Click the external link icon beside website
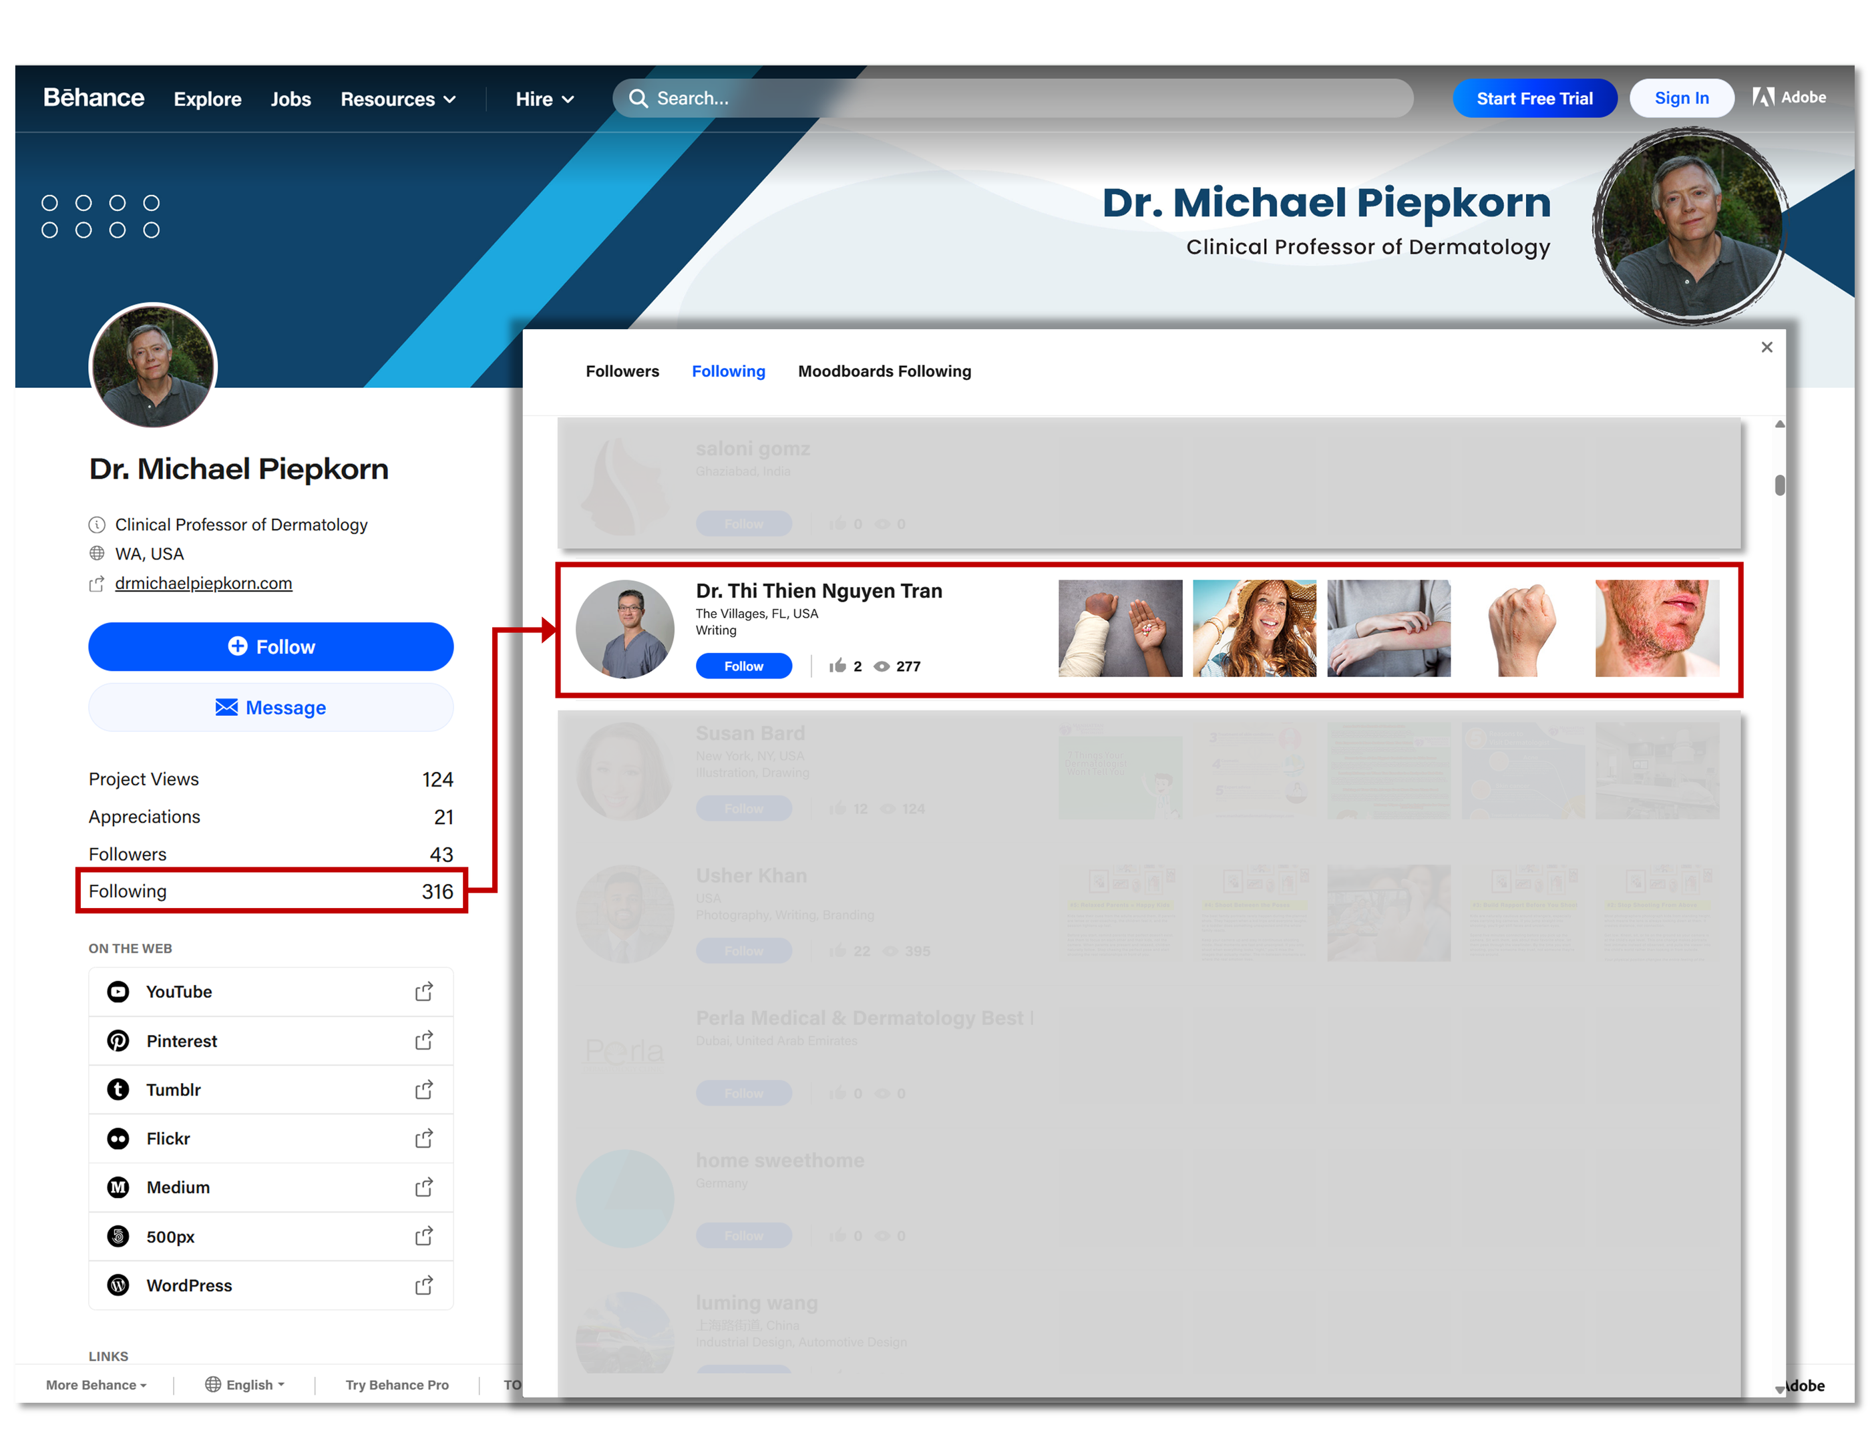Image resolution: width=1870 pixels, height=1445 pixels. point(97,584)
